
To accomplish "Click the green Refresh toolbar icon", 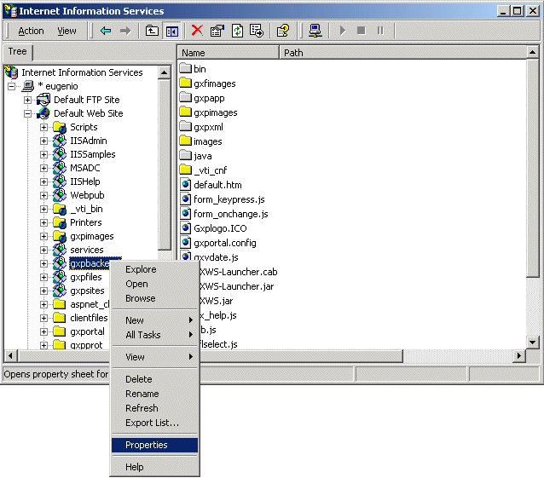I will (x=237, y=31).
